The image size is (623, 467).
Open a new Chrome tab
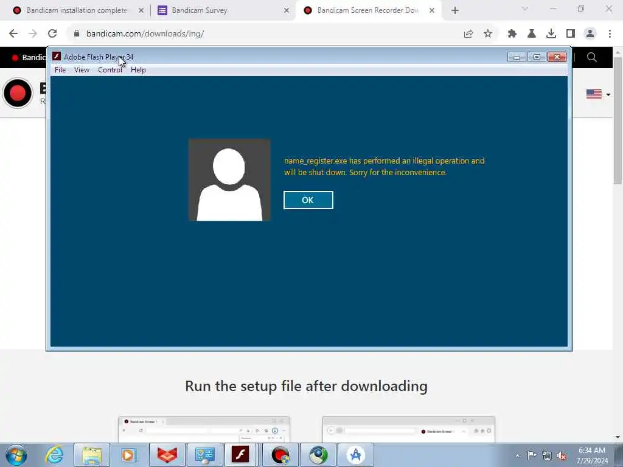point(455,10)
